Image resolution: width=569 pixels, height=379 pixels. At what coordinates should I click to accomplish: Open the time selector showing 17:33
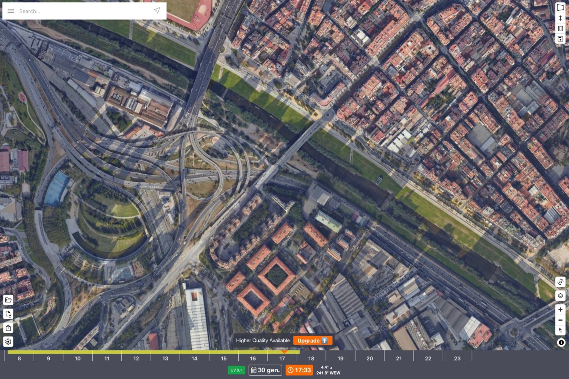pos(299,370)
